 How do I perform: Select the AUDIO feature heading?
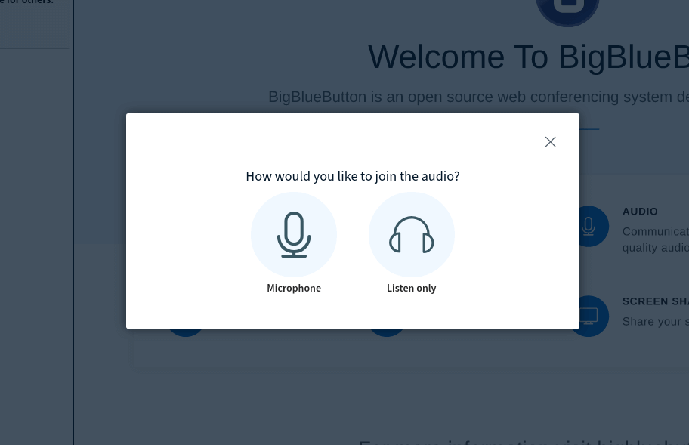[x=640, y=212]
